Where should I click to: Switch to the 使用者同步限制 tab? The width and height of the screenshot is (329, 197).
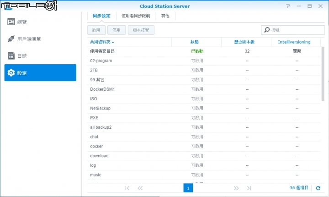click(x=136, y=16)
